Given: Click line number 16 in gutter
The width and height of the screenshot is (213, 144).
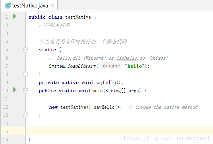Looking at the screenshot, I should pos(5,140).
